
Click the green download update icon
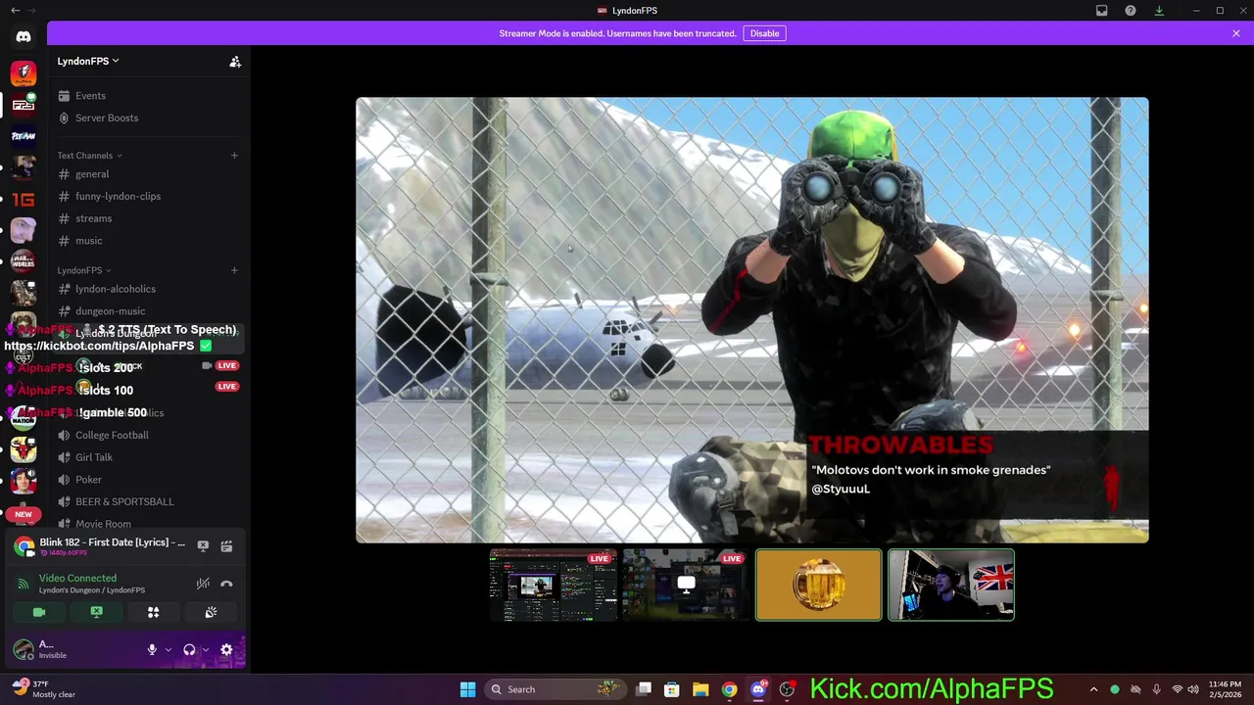pos(1159,11)
